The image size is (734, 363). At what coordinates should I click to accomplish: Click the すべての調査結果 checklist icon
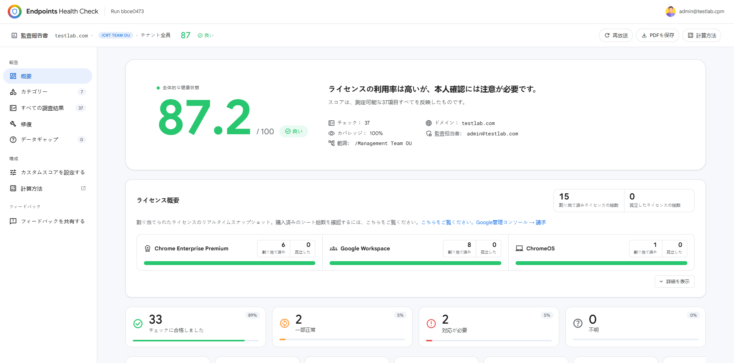point(13,108)
